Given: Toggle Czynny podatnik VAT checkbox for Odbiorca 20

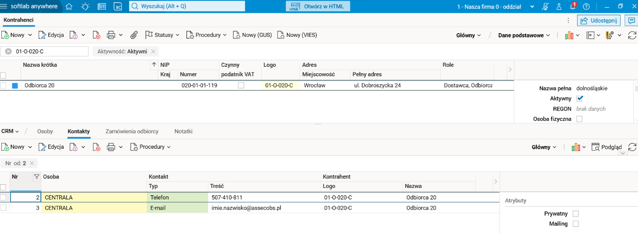Looking at the screenshot, I should coord(241,86).
